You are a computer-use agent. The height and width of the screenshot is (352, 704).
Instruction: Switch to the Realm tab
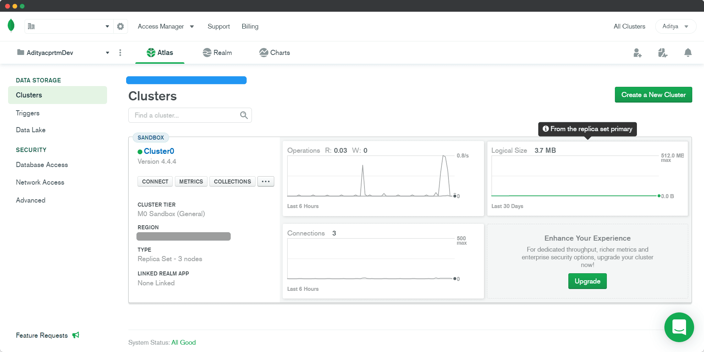(x=217, y=53)
